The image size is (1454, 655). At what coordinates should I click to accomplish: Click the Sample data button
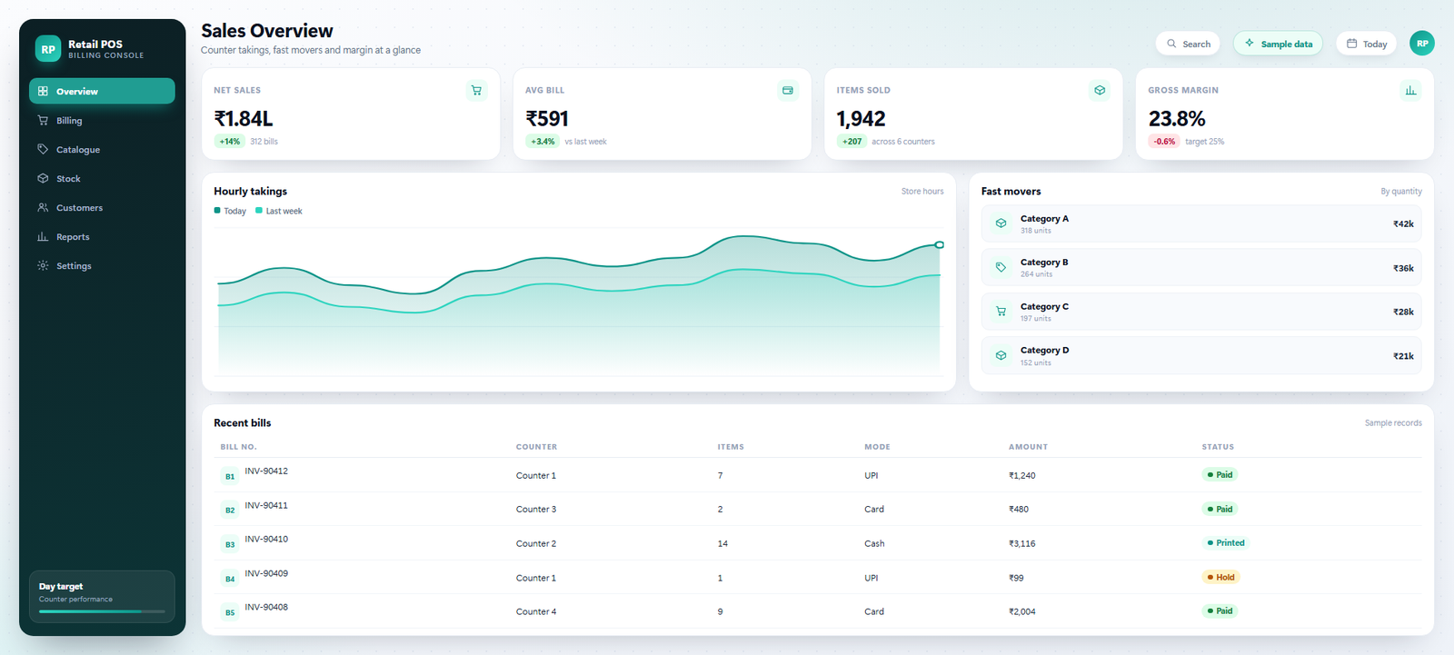pos(1278,44)
